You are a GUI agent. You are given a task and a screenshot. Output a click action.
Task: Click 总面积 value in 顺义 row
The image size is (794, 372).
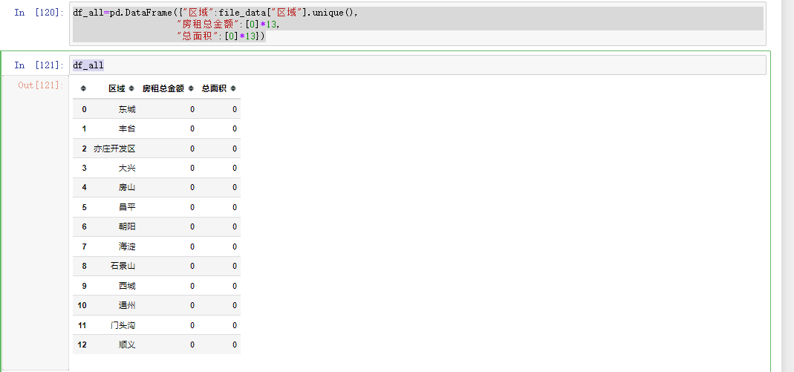[235, 345]
